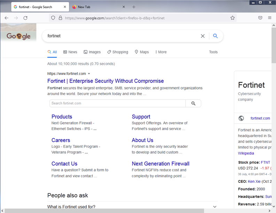
Task: Click the horizontal scrollbar at page bottom
Action: point(104,211)
